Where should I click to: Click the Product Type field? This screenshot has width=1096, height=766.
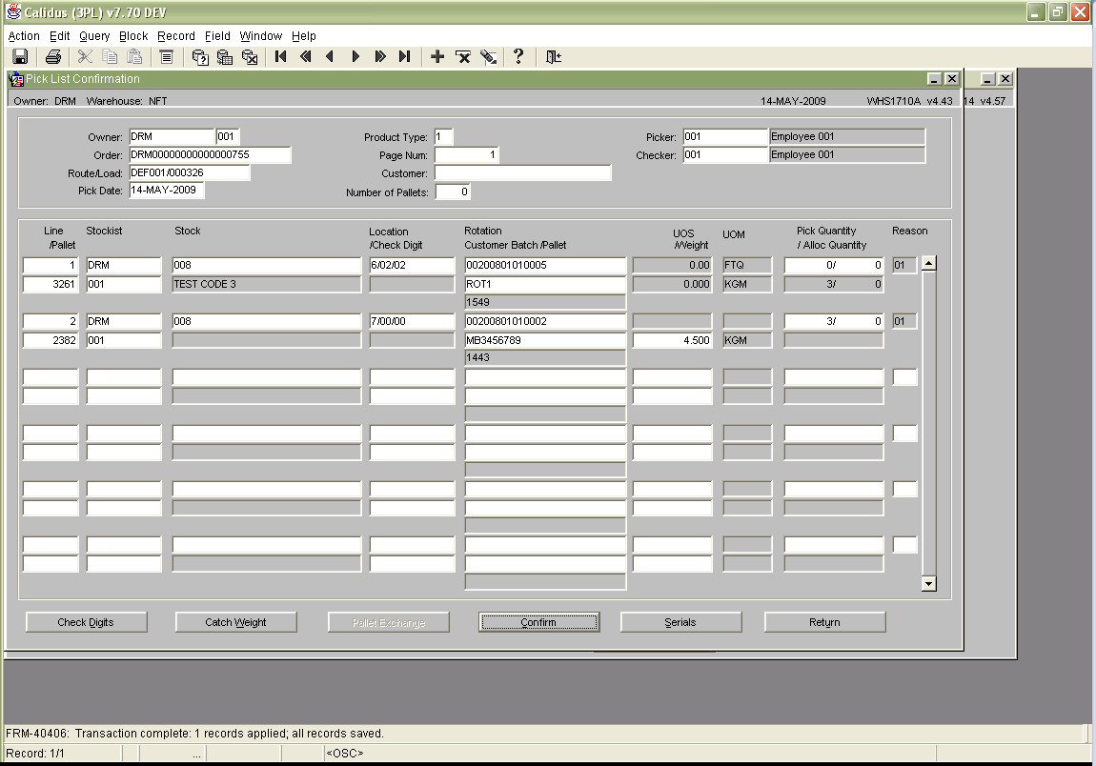443,137
